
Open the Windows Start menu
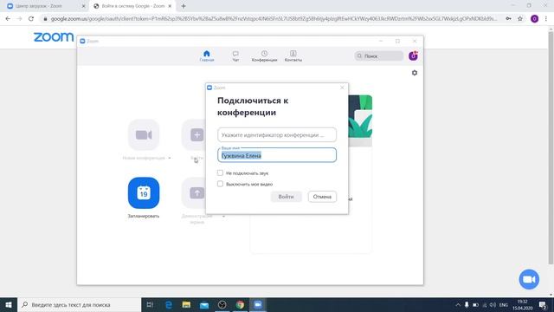9,304
